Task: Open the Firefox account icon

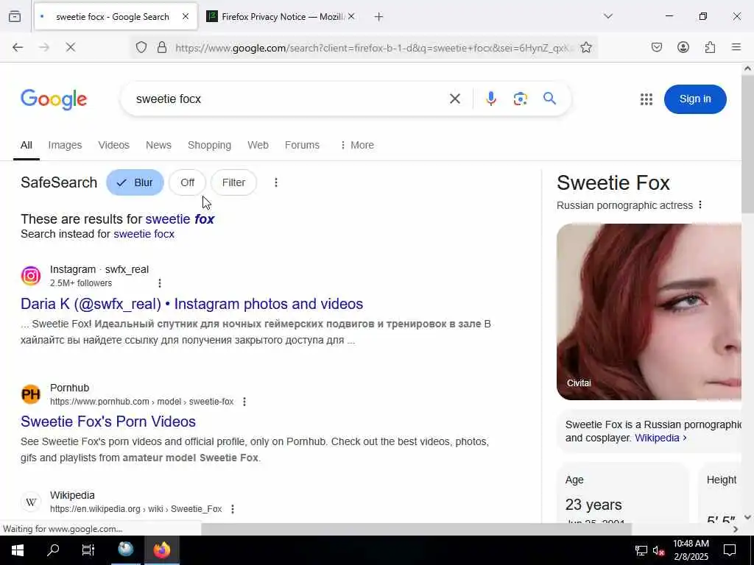Action: click(x=683, y=47)
